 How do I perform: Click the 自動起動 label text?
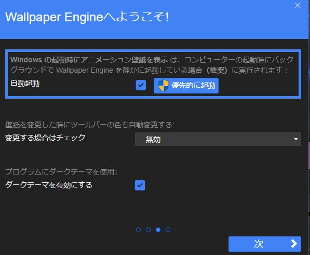pyautogui.click(x=25, y=84)
